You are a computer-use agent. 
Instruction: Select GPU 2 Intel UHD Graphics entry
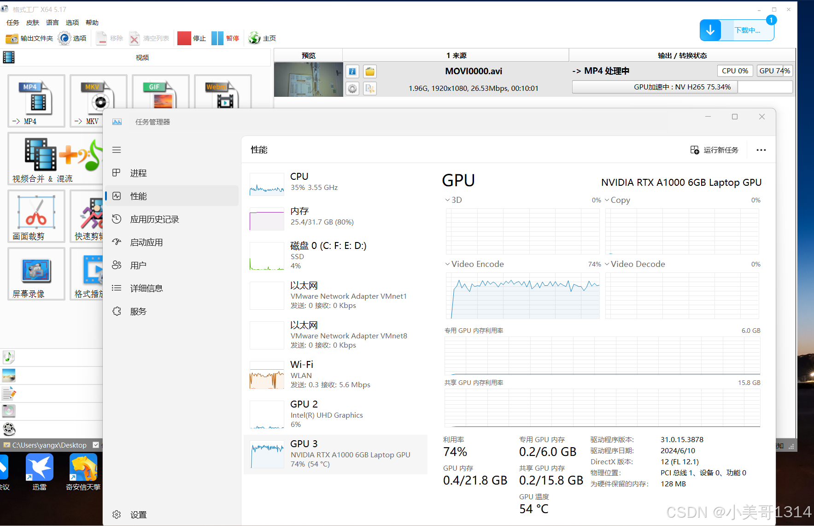point(335,414)
